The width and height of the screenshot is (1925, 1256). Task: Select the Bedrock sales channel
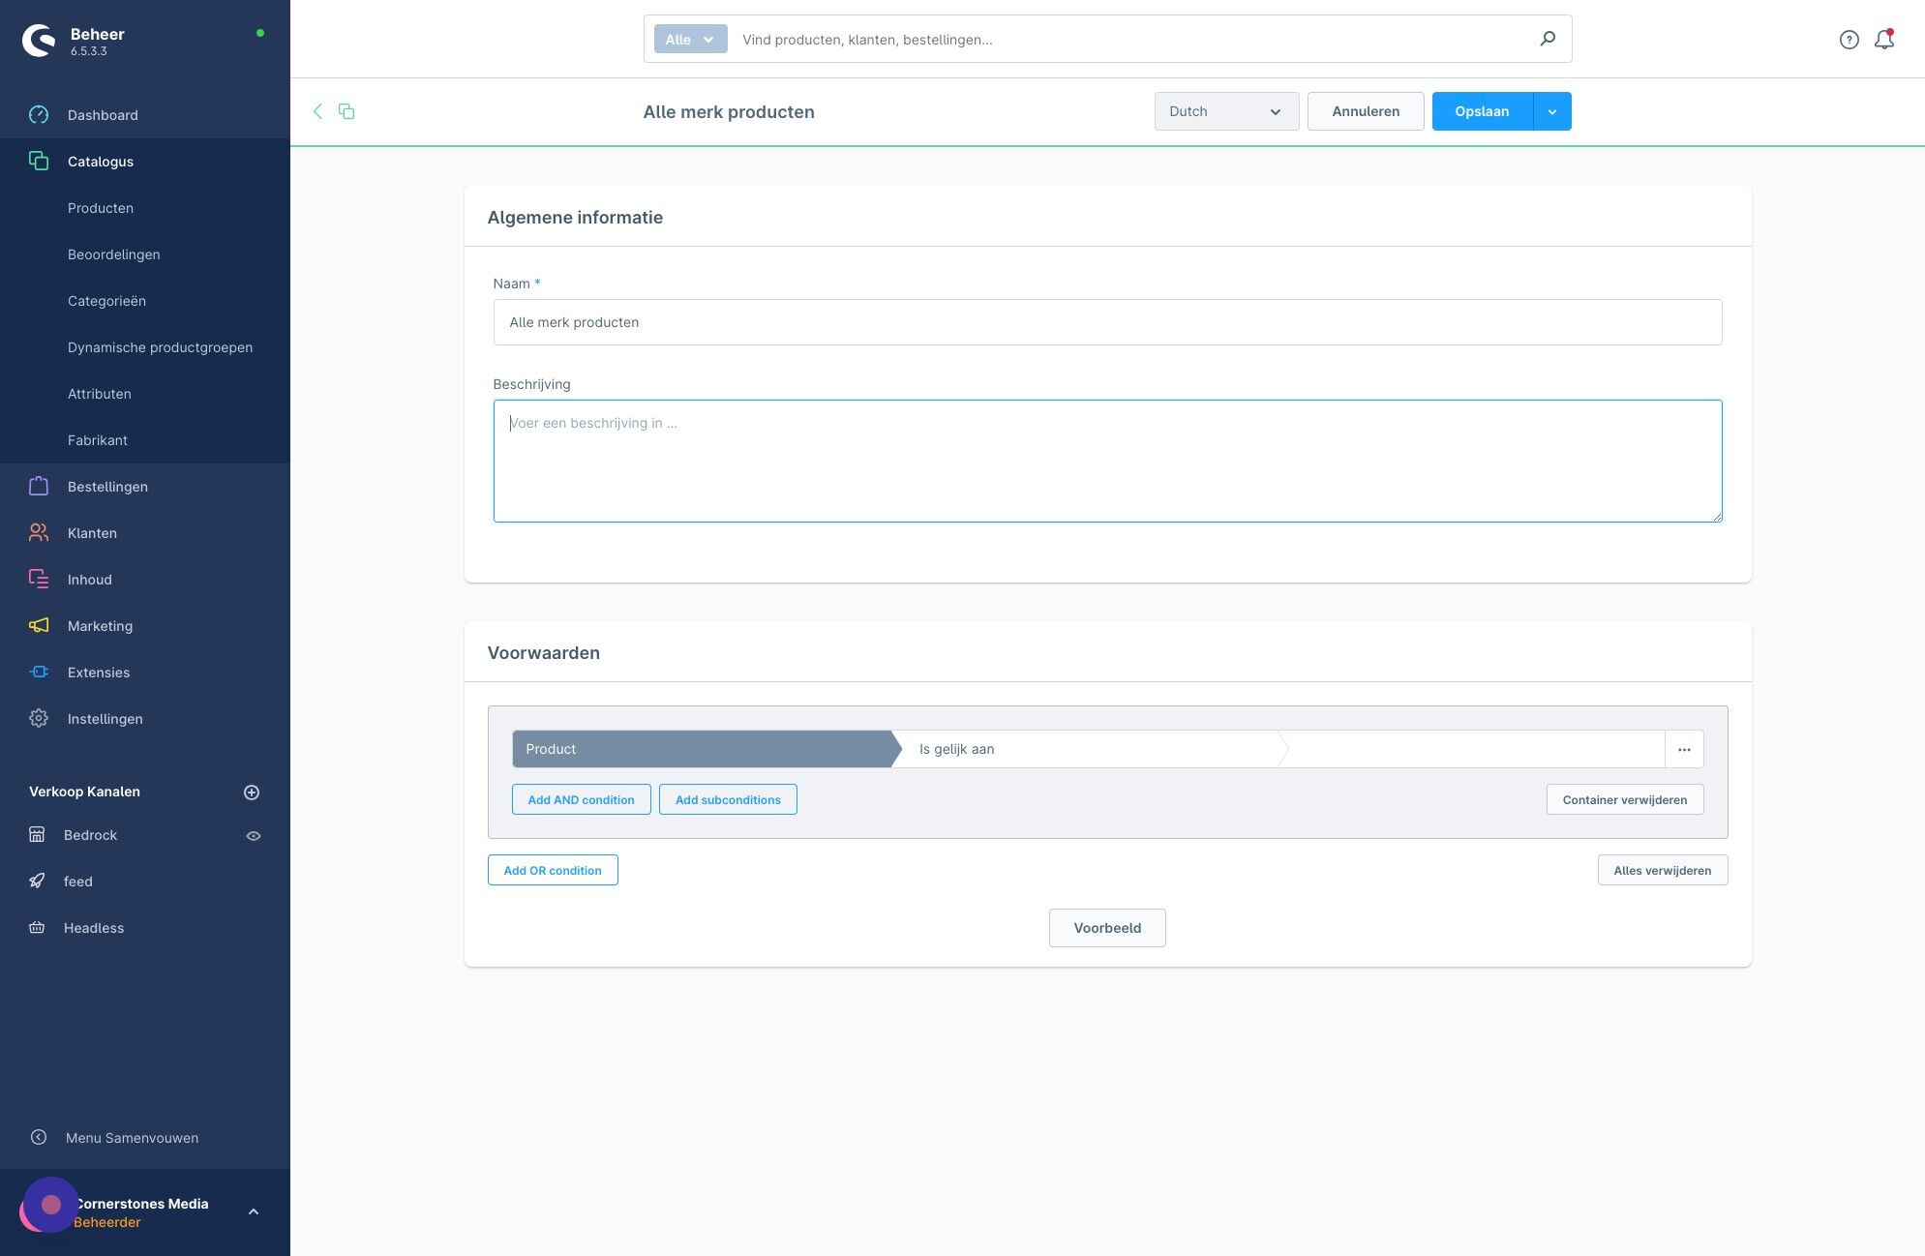pos(90,835)
